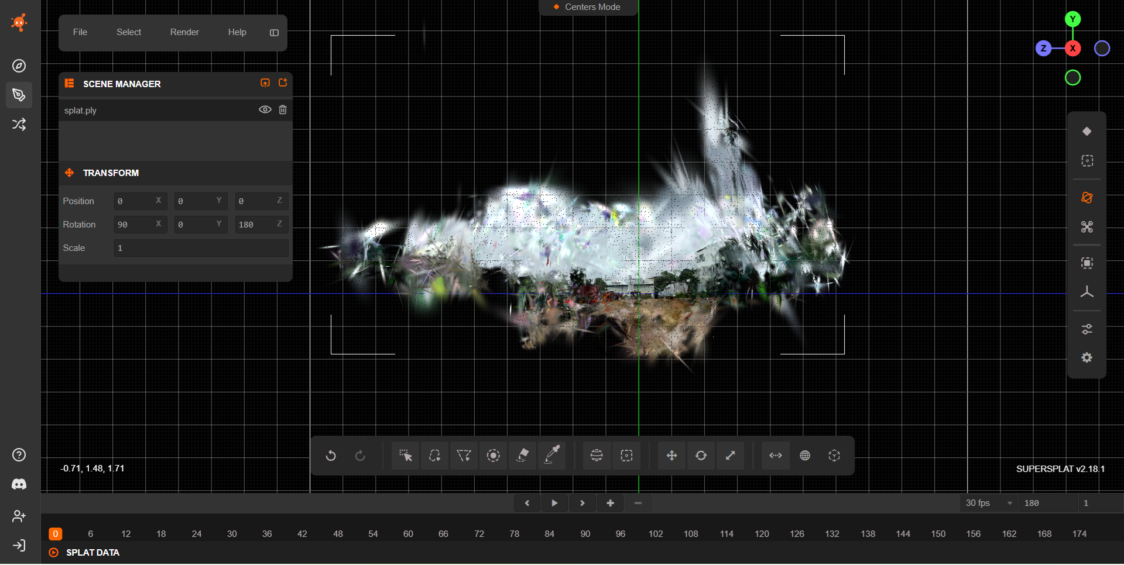Click the Rotation X field showing 90
The height and width of the screenshot is (565, 1124).
pyautogui.click(x=140, y=225)
